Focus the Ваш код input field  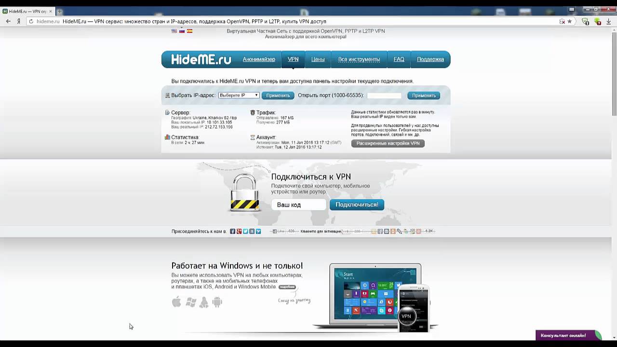(299, 205)
